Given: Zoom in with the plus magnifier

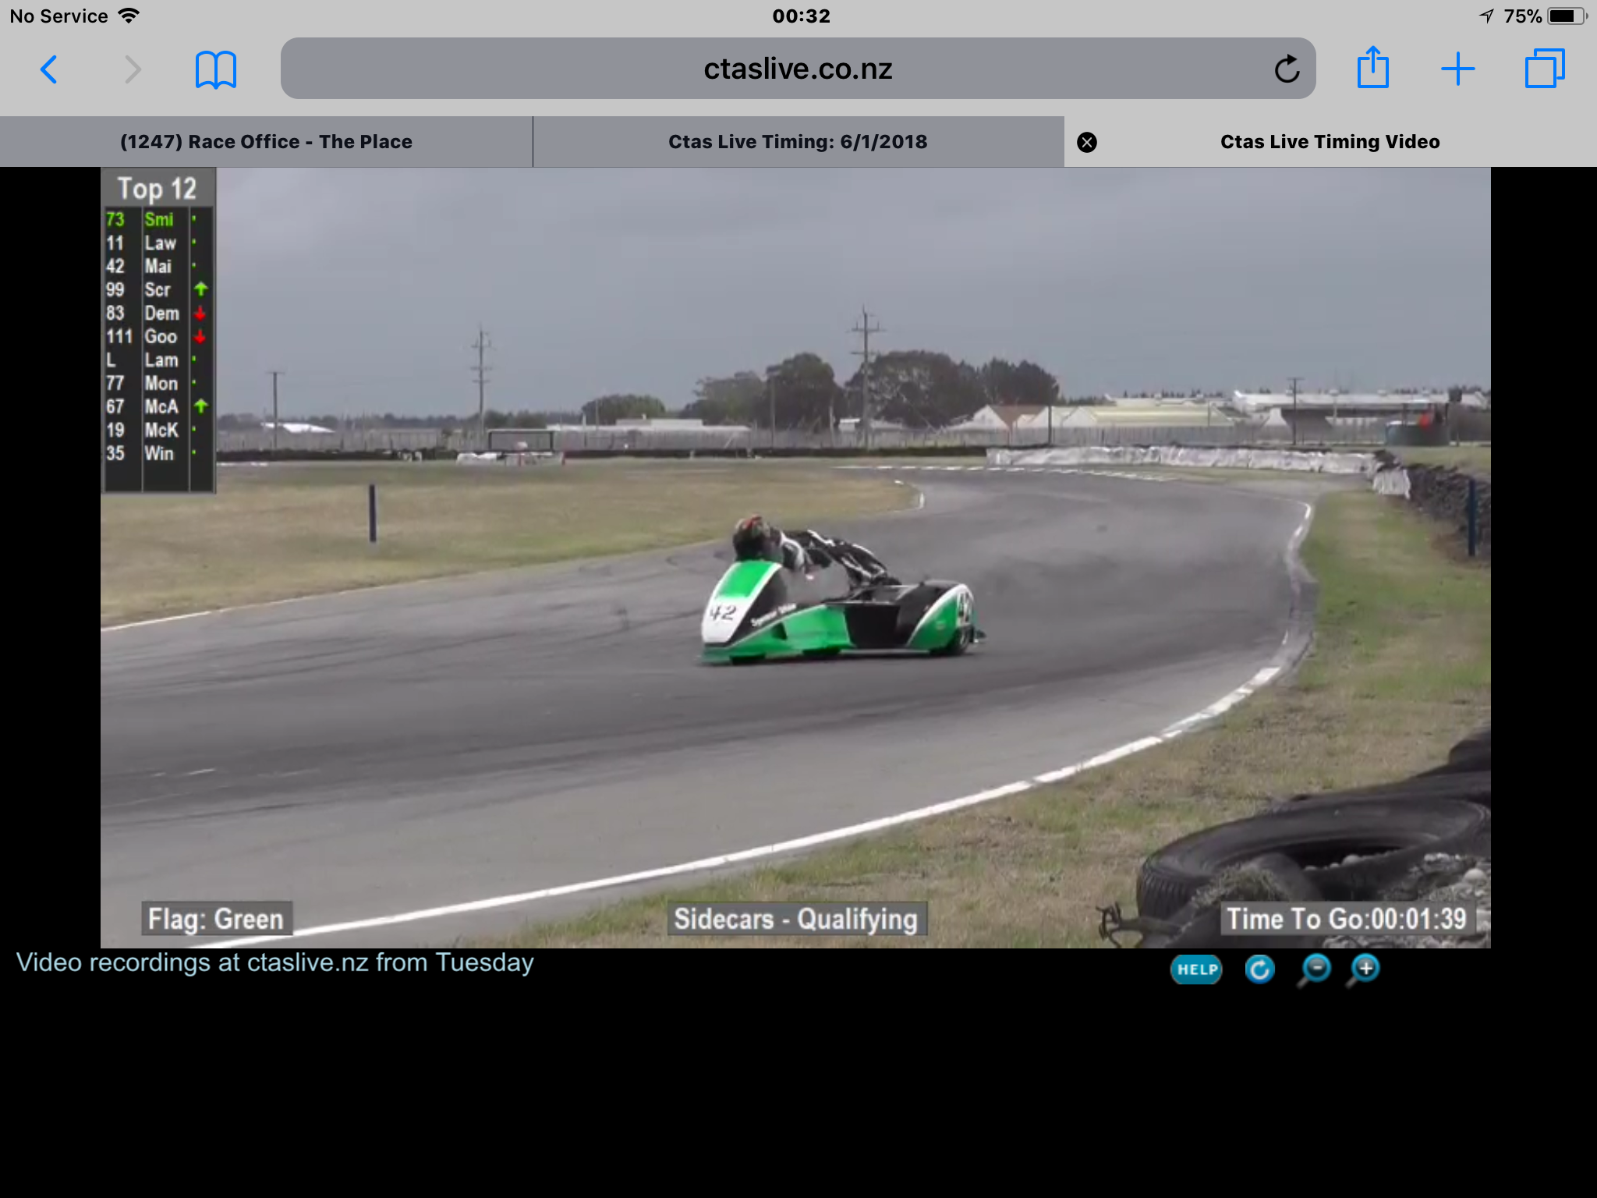Looking at the screenshot, I should [x=1363, y=969].
